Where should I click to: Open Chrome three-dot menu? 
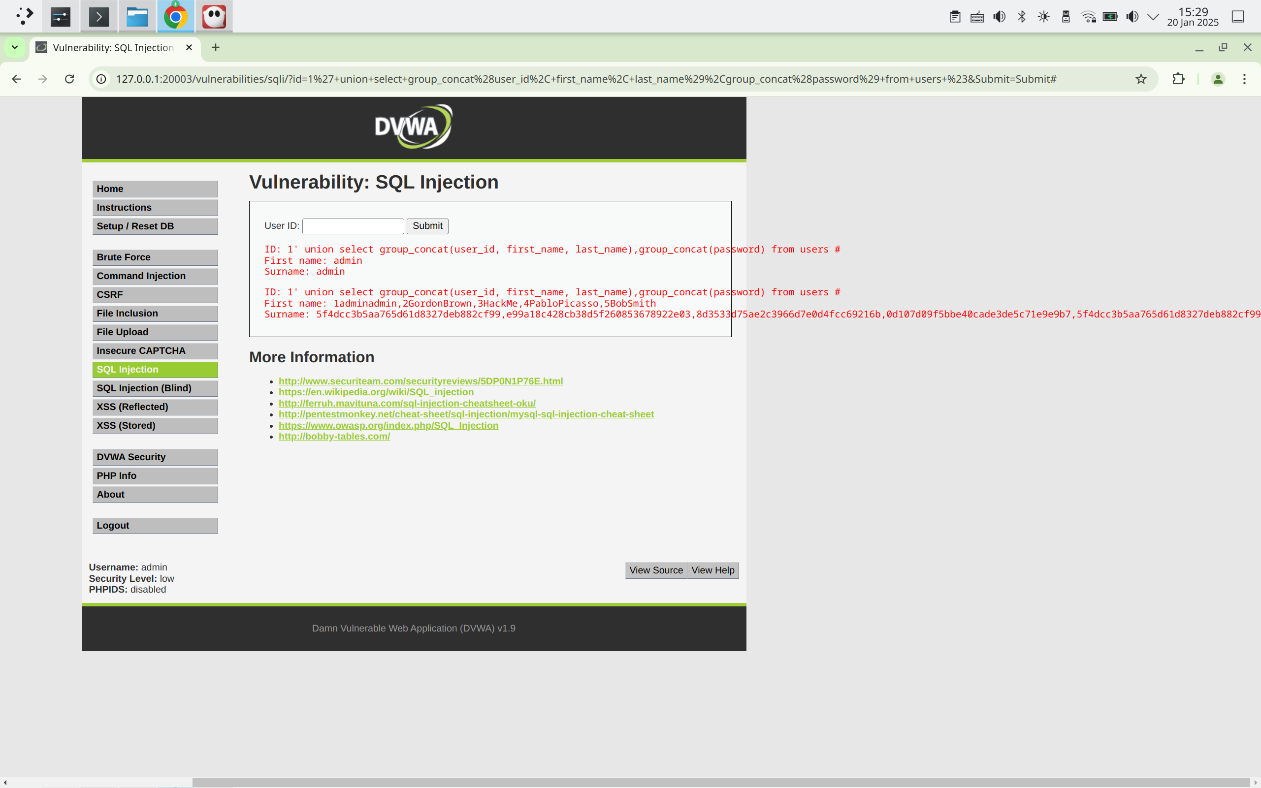point(1244,79)
